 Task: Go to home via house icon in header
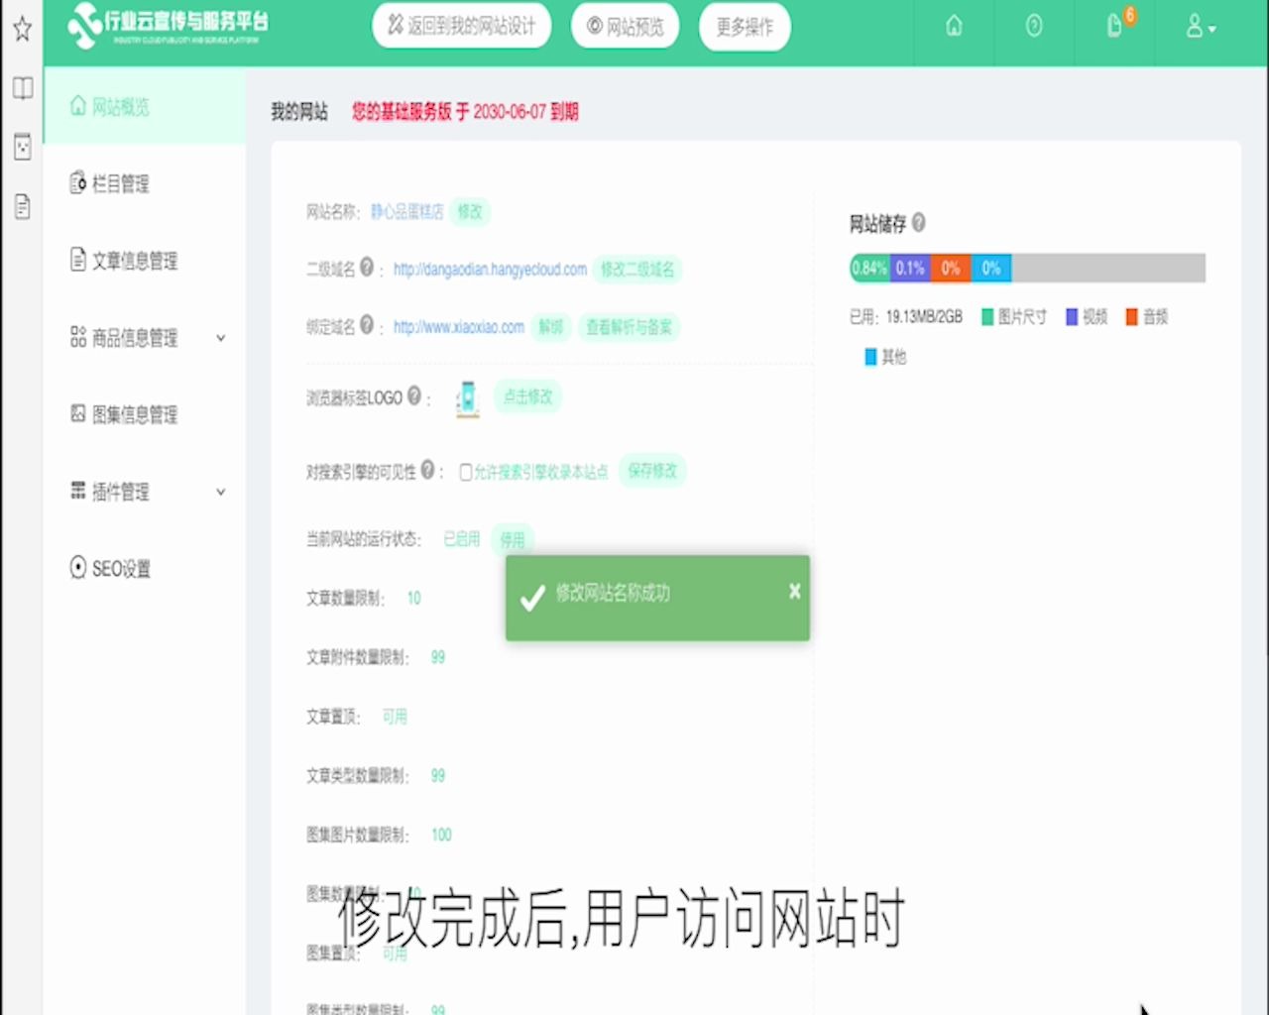(x=954, y=27)
